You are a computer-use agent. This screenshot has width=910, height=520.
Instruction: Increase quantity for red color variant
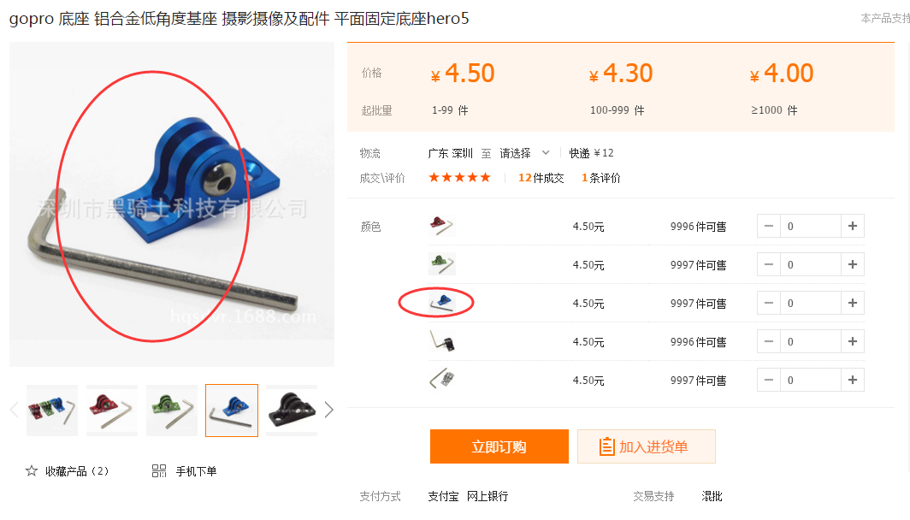(853, 227)
